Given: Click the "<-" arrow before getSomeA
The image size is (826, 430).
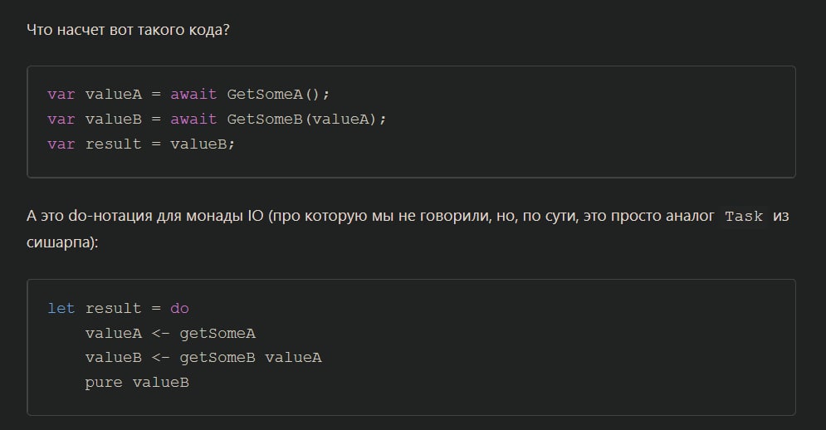Looking at the screenshot, I should pyautogui.click(x=160, y=333).
